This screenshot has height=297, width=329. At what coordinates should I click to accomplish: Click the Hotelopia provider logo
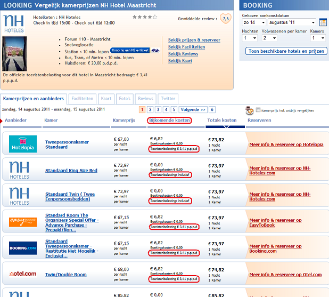(23, 144)
